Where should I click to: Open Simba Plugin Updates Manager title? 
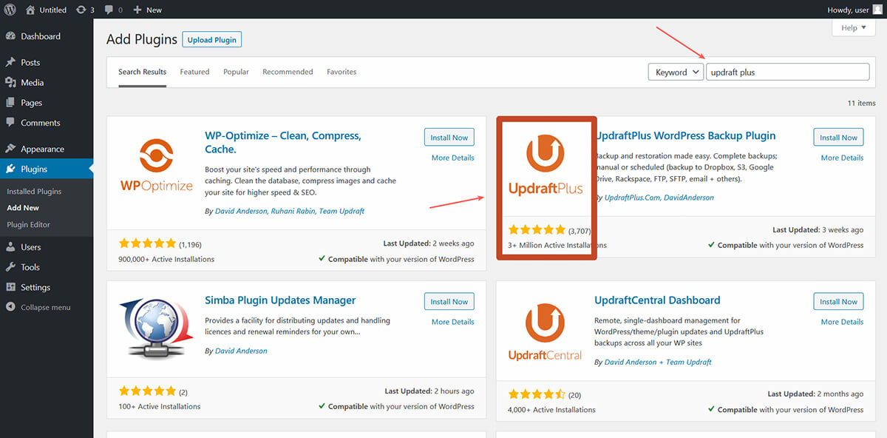pyautogui.click(x=280, y=300)
